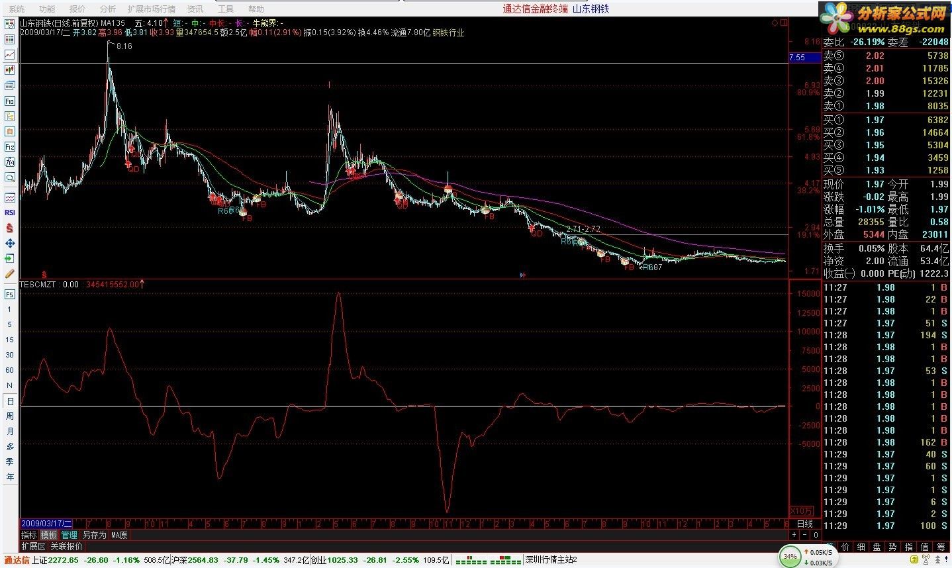Switch to the 值 tab
The image size is (952, 568).
click(926, 547)
